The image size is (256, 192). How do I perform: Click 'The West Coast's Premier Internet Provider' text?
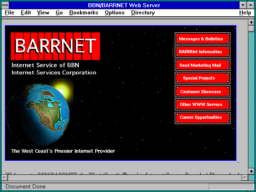click(x=63, y=151)
